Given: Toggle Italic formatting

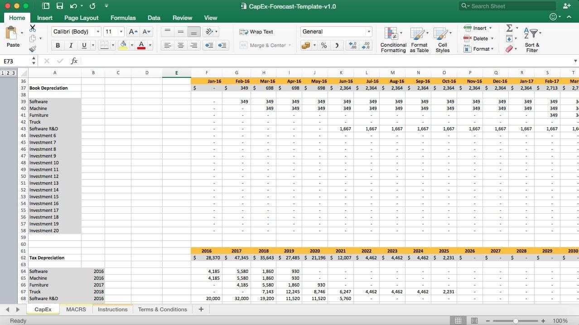Looking at the screenshot, I should [71, 45].
